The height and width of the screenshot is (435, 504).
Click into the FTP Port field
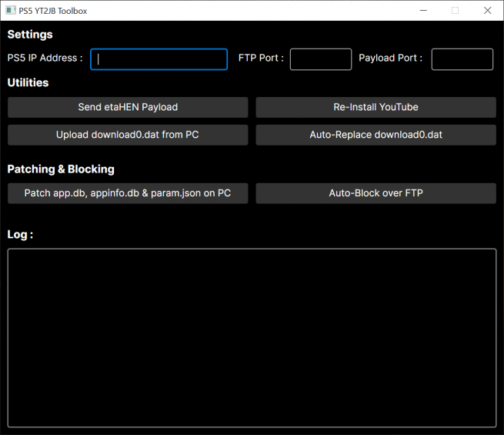pyautogui.click(x=320, y=59)
